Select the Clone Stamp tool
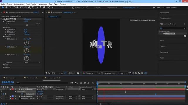188x105 pixels. pyautogui.click(x=41, y=8)
